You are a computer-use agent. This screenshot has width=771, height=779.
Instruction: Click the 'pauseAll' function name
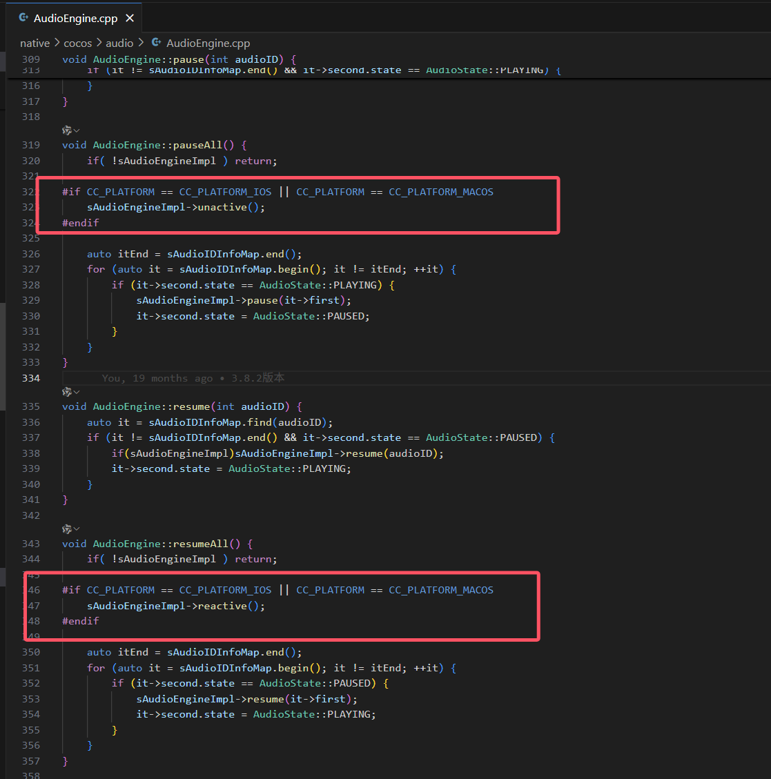(198, 145)
